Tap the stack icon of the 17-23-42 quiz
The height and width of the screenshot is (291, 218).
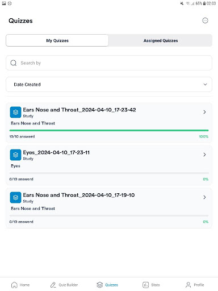pyautogui.click(x=15, y=112)
